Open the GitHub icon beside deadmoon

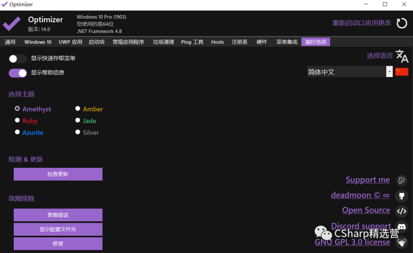pos(402,196)
